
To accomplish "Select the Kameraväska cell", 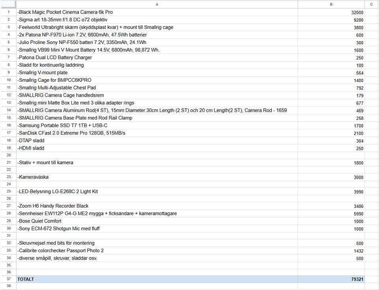I will pyautogui.click(x=157, y=177).
